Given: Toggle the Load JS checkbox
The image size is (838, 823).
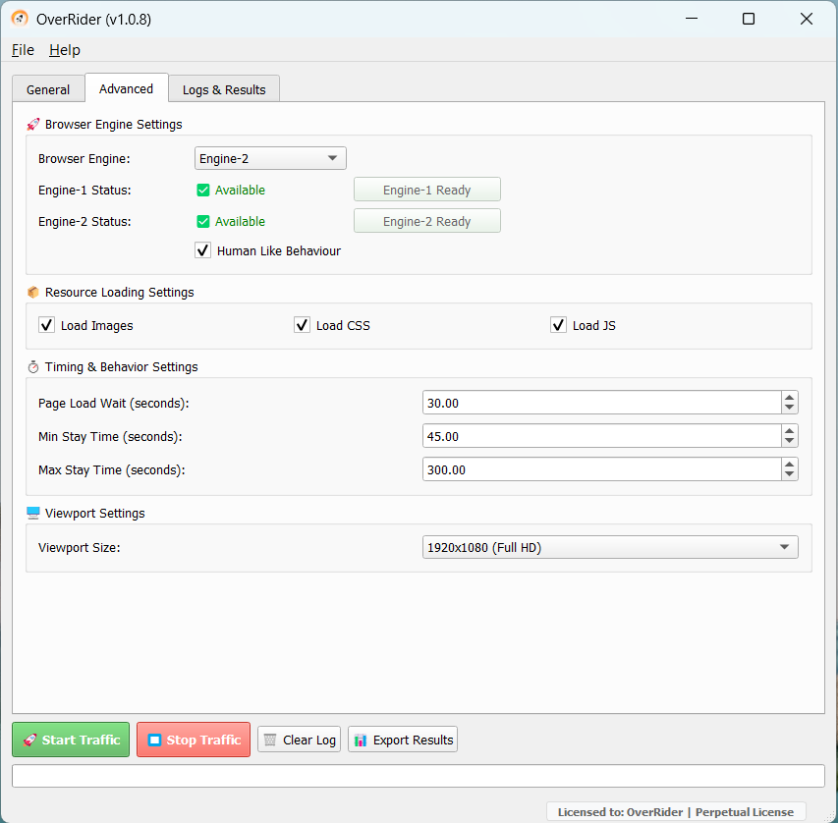Looking at the screenshot, I should [x=559, y=325].
